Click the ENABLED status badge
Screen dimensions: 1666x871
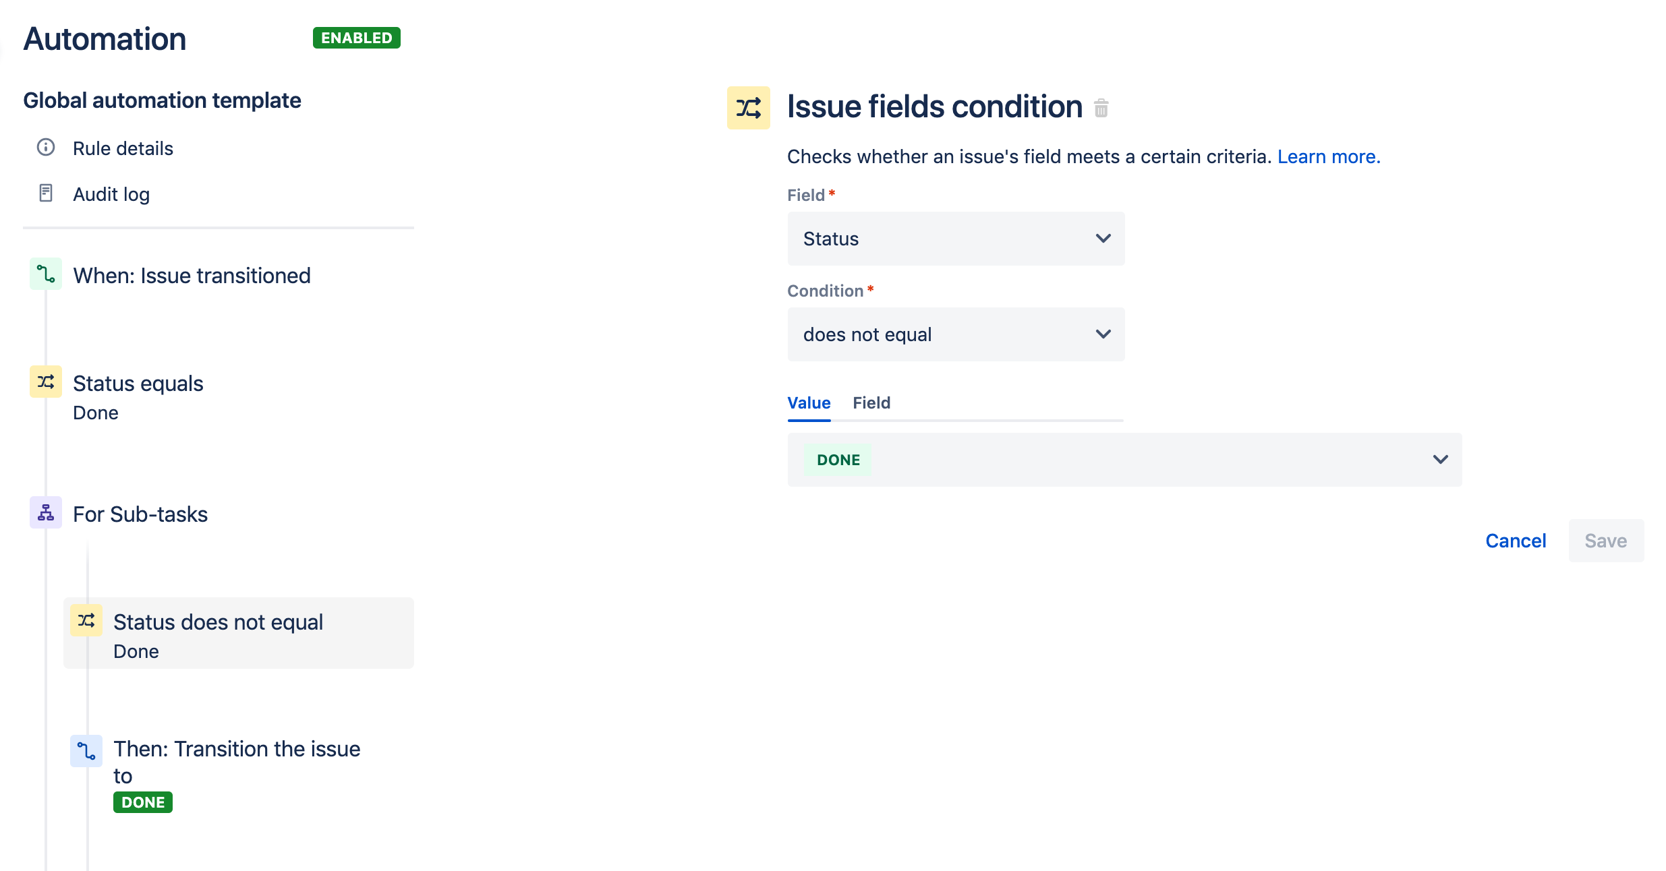[x=356, y=38]
